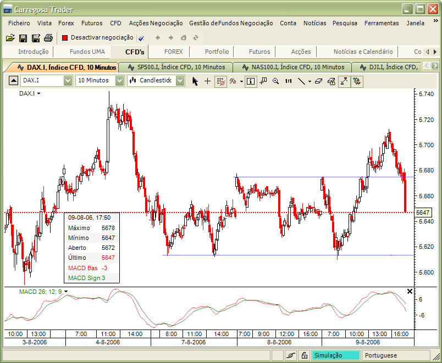
Task: Reset chart scale with 1:1 icon
Action: pyautogui.click(x=288, y=81)
